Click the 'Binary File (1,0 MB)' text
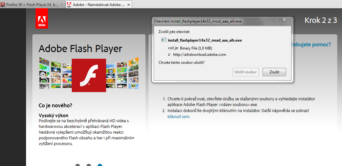Screen dimensions: 342x166 click(x=196, y=48)
